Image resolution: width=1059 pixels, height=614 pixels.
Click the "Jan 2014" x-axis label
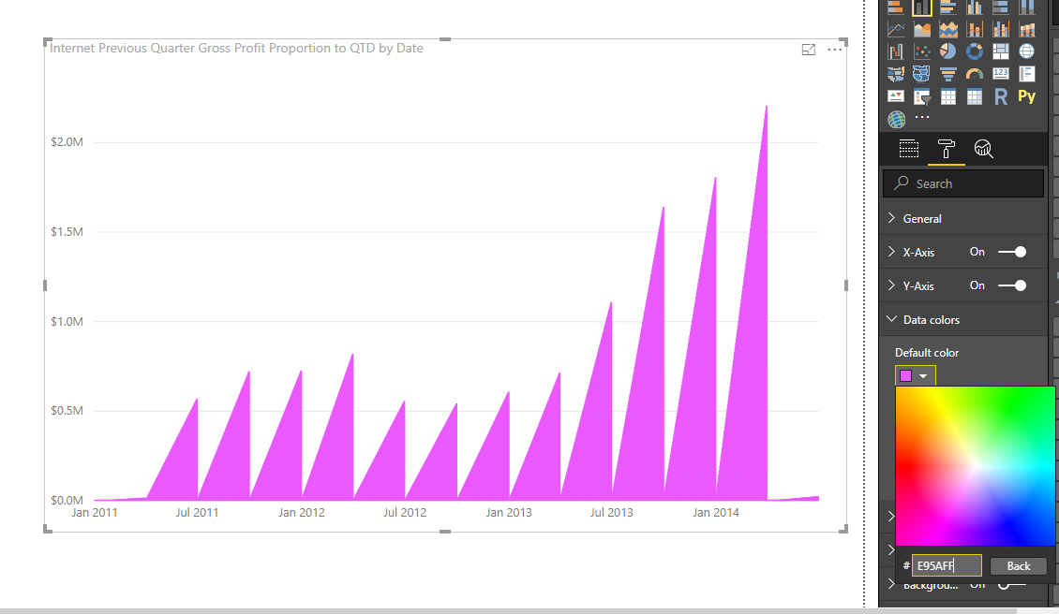[x=716, y=513]
